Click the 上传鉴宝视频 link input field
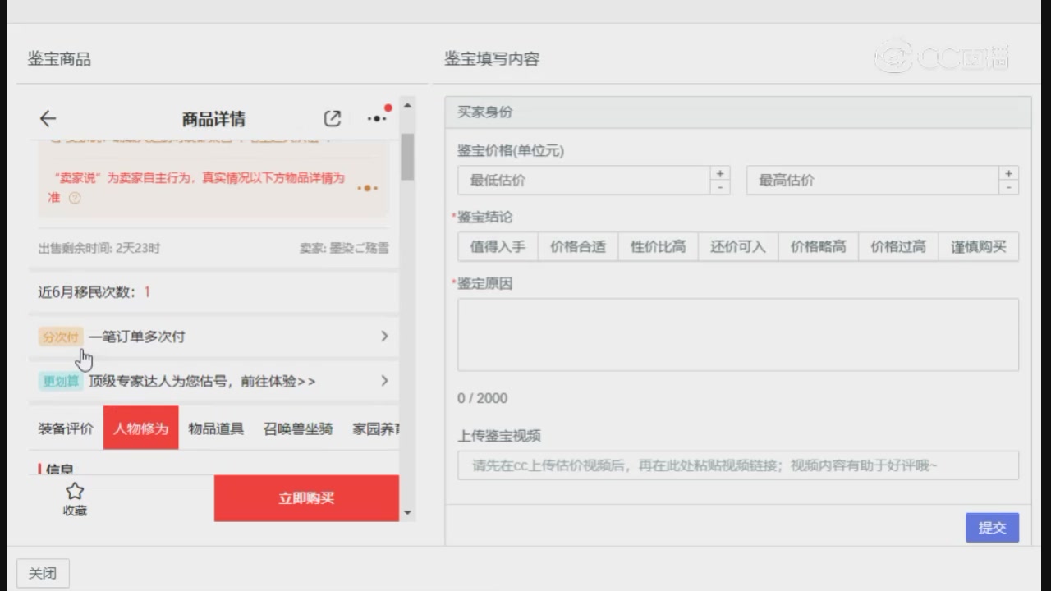 point(738,465)
